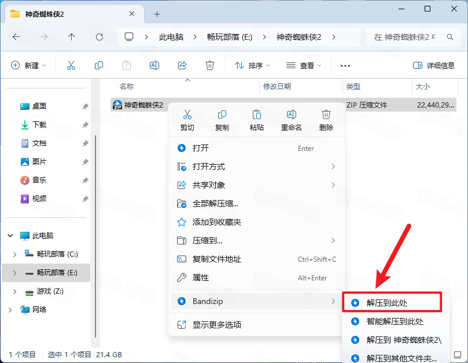
Task: Select 全部解压缩... menu entry
Action: (x=257, y=203)
